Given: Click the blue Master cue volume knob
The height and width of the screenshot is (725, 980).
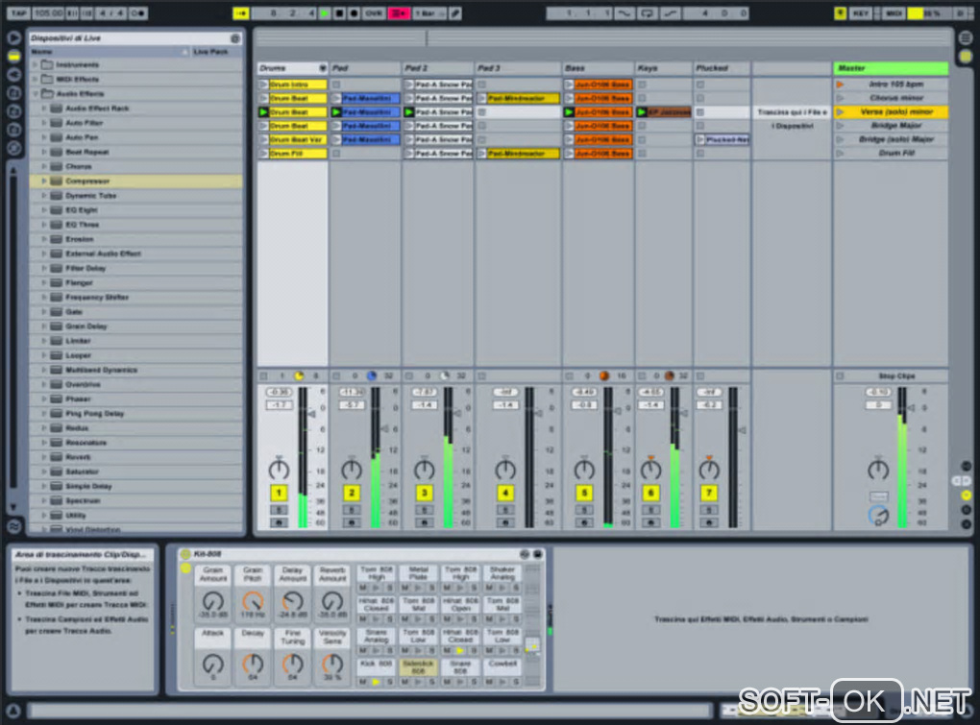Looking at the screenshot, I should tap(878, 515).
